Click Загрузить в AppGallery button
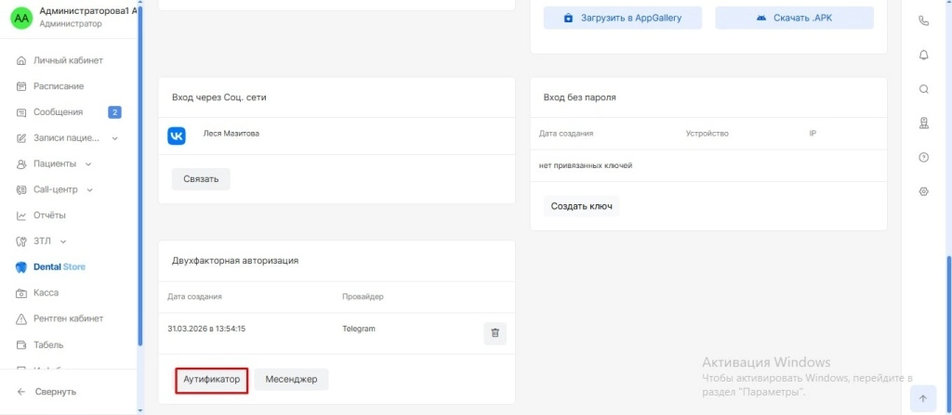Viewport: 952px width, 415px height. [623, 18]
